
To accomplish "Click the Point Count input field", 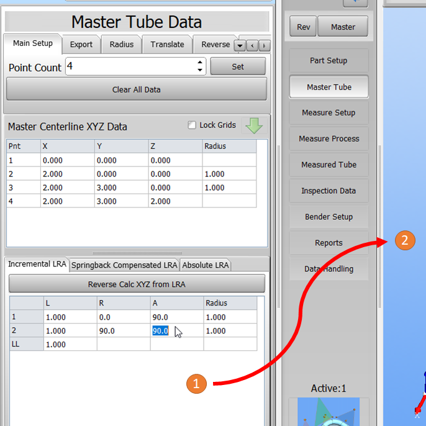I will (x=130, y=66).
